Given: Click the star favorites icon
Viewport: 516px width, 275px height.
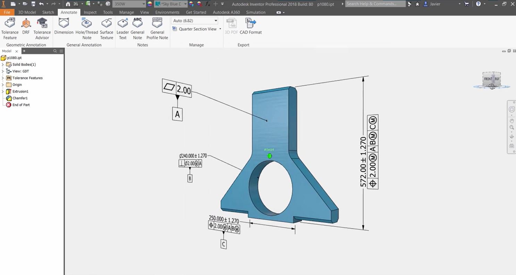Looking at the screenshot, I should click(417, 4).
